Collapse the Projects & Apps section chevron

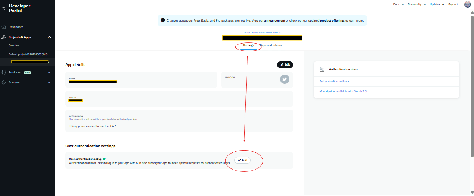point(49,37)
